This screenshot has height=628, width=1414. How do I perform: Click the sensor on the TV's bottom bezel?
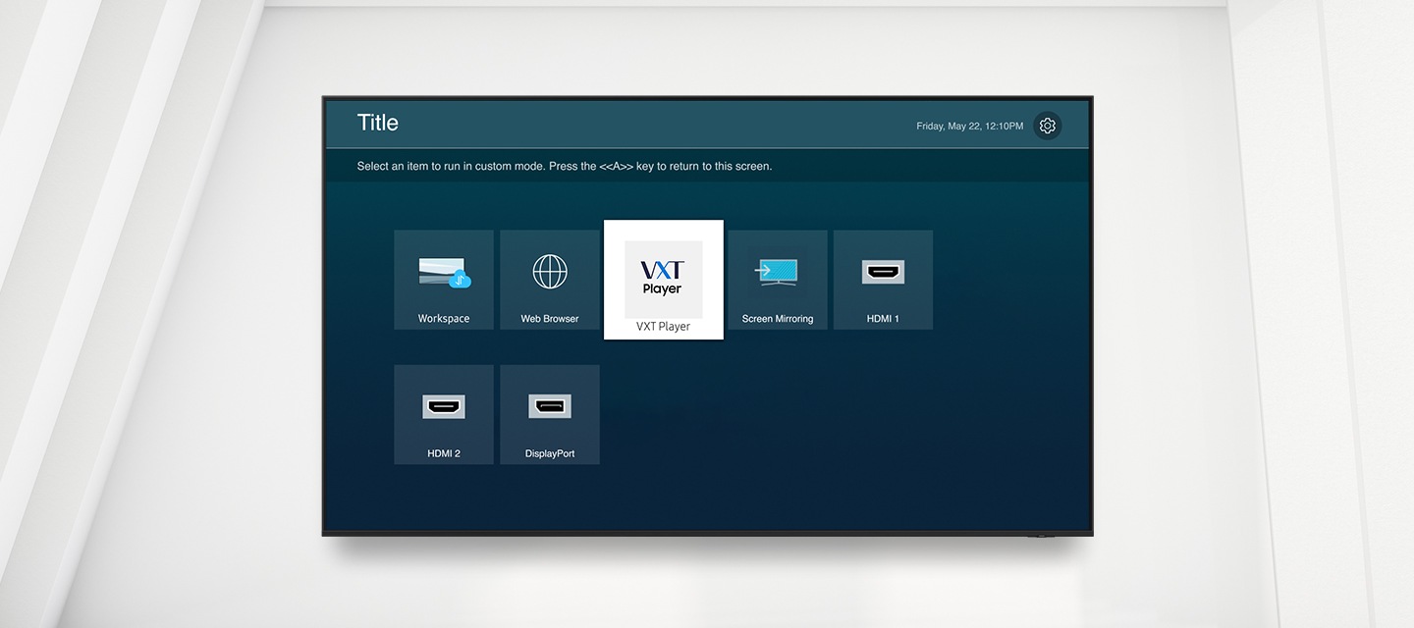click(x=1041, y=536)
